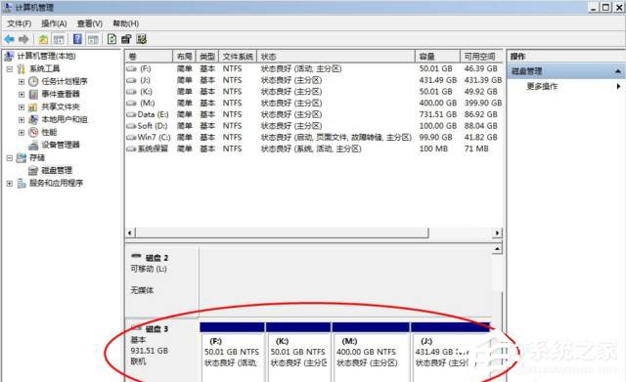Select 磁盘管理 in the tree
Image resolution: width=626 pixels, height=382 pixels.
57,170
